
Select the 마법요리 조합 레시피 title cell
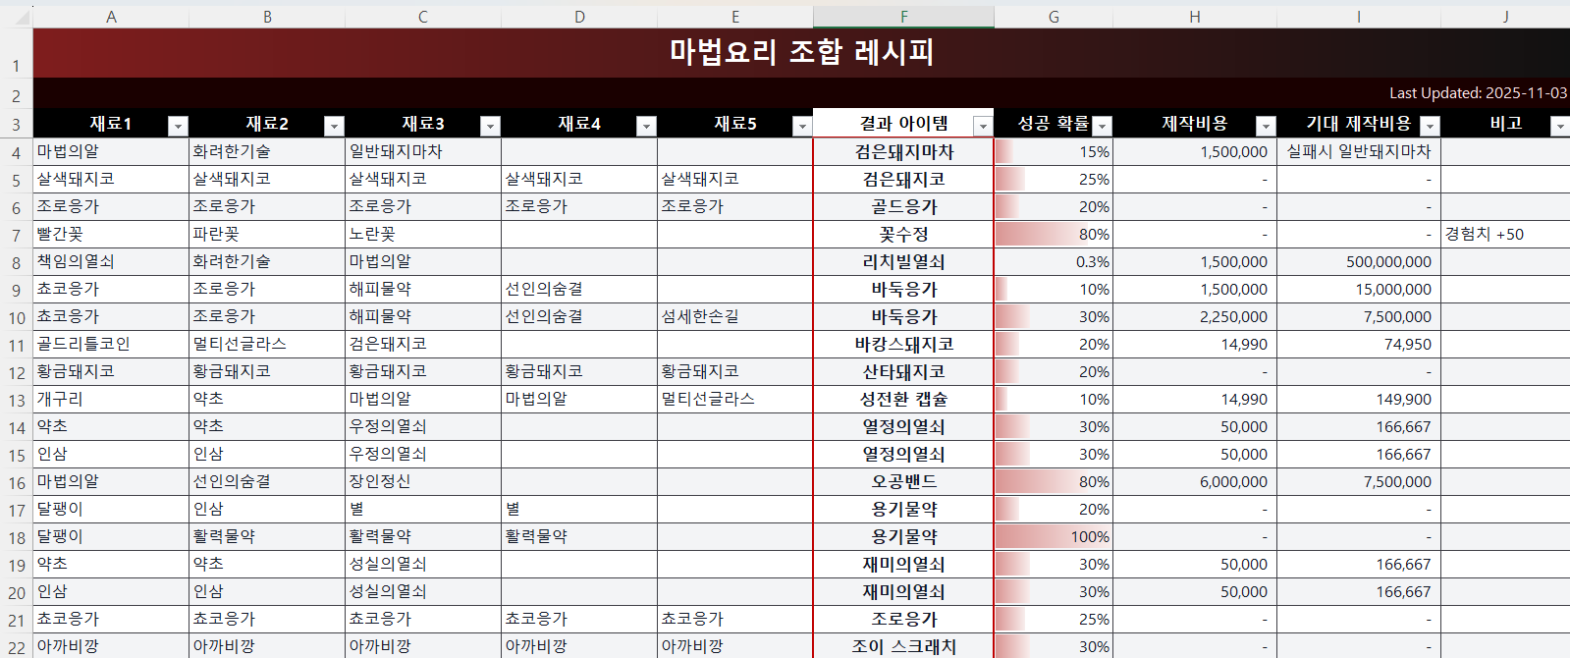click(800, 52)
